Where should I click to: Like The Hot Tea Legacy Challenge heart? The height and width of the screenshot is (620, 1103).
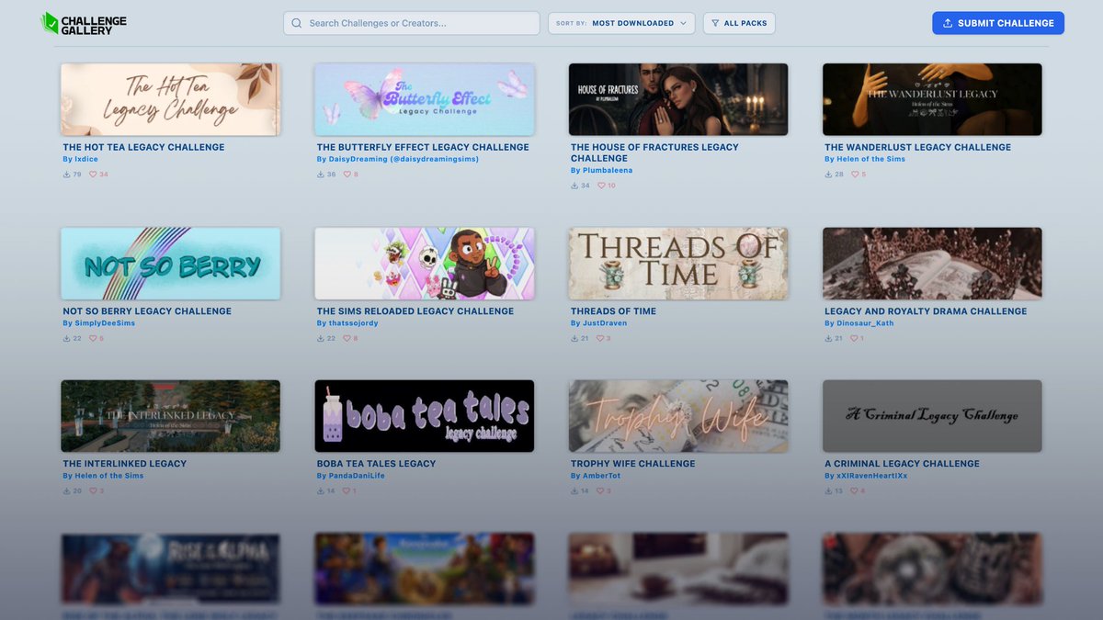tap(93, 175)
